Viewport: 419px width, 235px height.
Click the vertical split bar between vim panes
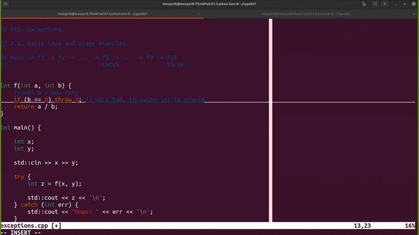(x=270, y=120)
